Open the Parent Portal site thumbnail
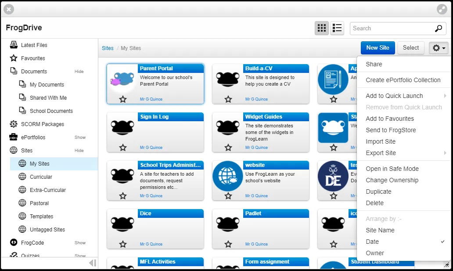 click(122, 79)
